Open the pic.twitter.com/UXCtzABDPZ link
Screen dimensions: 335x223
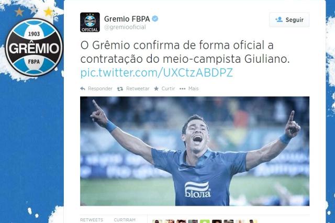[157, 73]
